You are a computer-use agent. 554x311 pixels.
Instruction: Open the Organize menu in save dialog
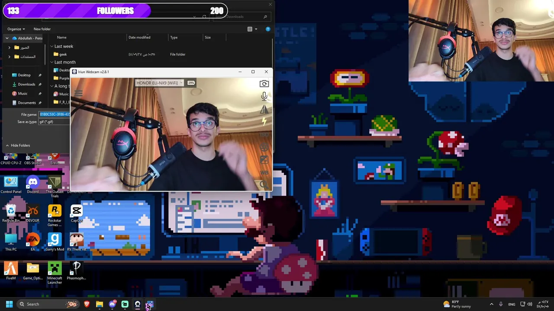coord(16,29)
